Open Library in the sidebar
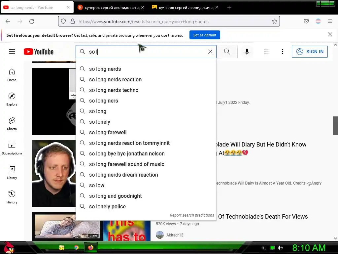The height and width of the screenshot is (254, 338). tap(12, 173)
